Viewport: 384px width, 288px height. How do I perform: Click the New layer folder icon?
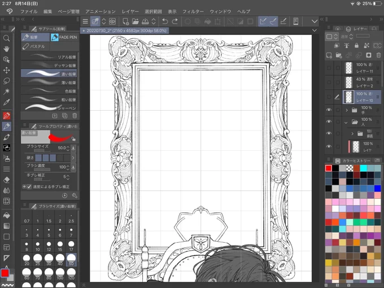(x=339, y=55)
